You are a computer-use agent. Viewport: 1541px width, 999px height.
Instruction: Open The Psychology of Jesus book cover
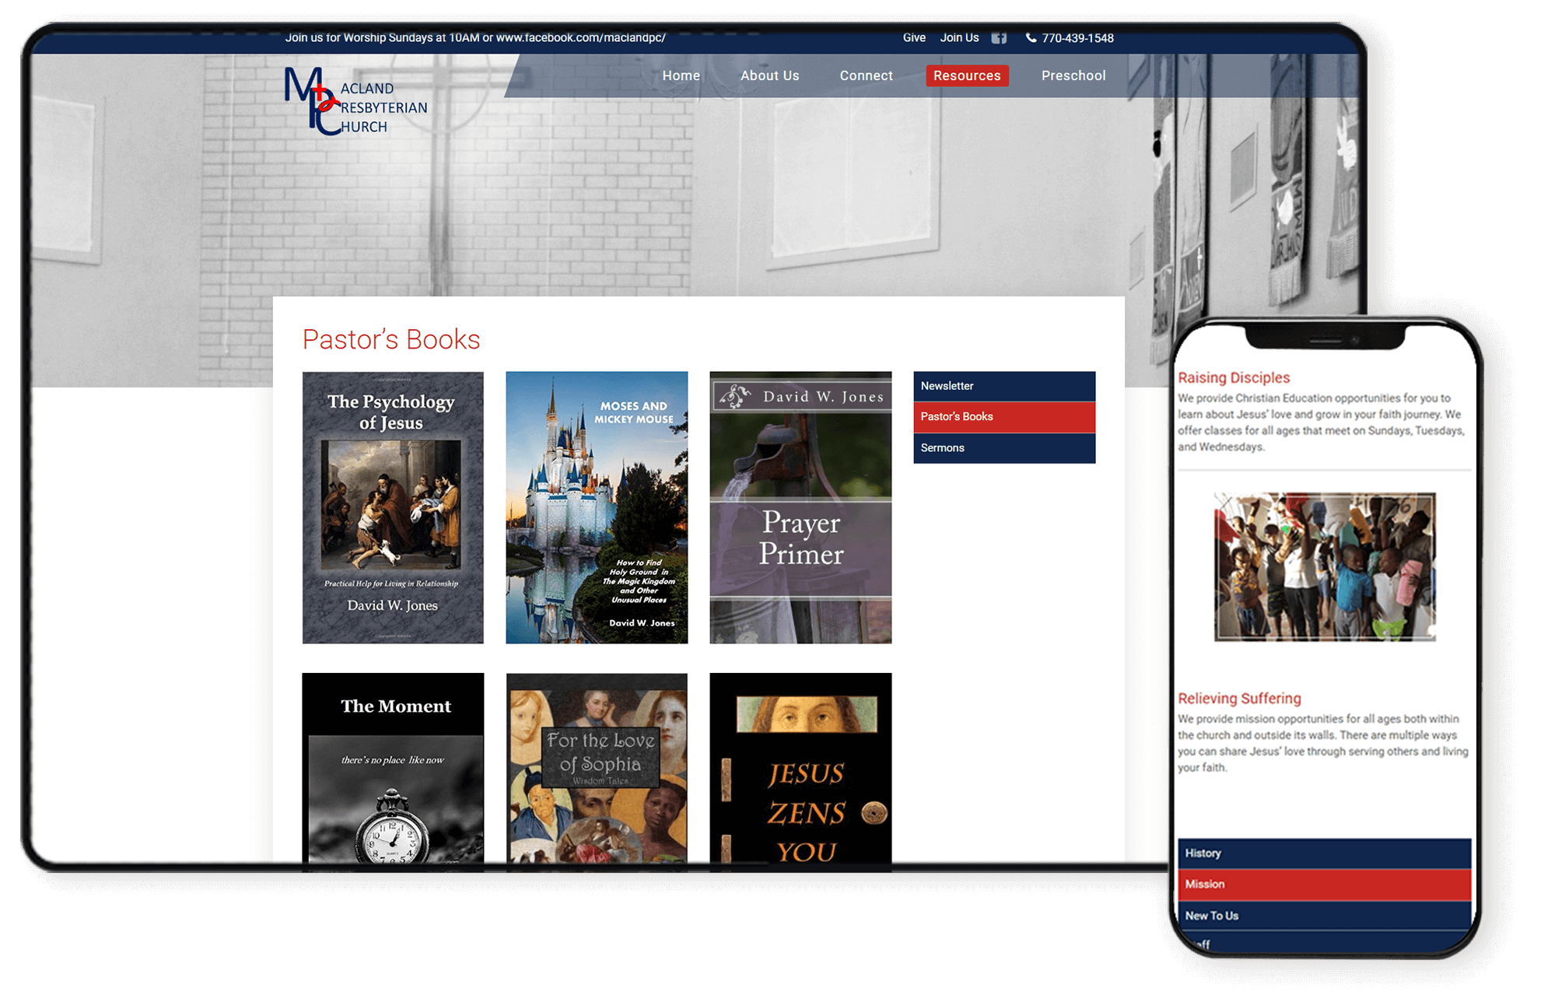[393, 507]
